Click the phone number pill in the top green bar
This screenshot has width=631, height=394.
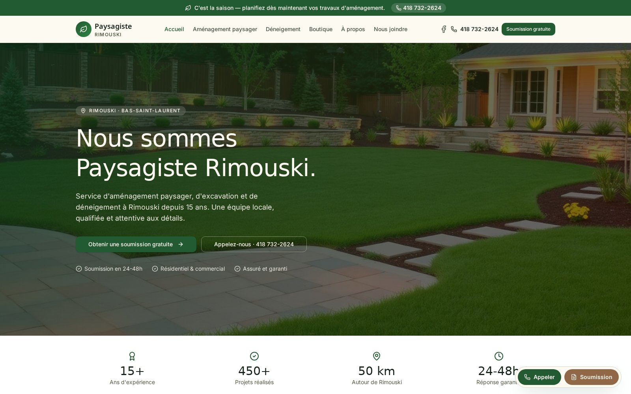click(x=418, y=8)
